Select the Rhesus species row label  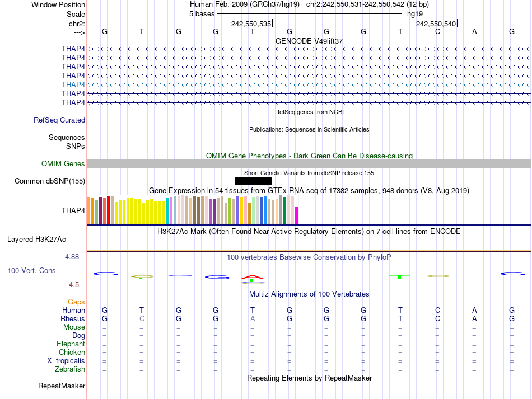click(x=73, y=318)
